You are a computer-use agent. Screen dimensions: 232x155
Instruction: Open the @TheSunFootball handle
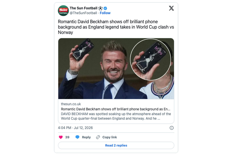(x=83, y=13)
